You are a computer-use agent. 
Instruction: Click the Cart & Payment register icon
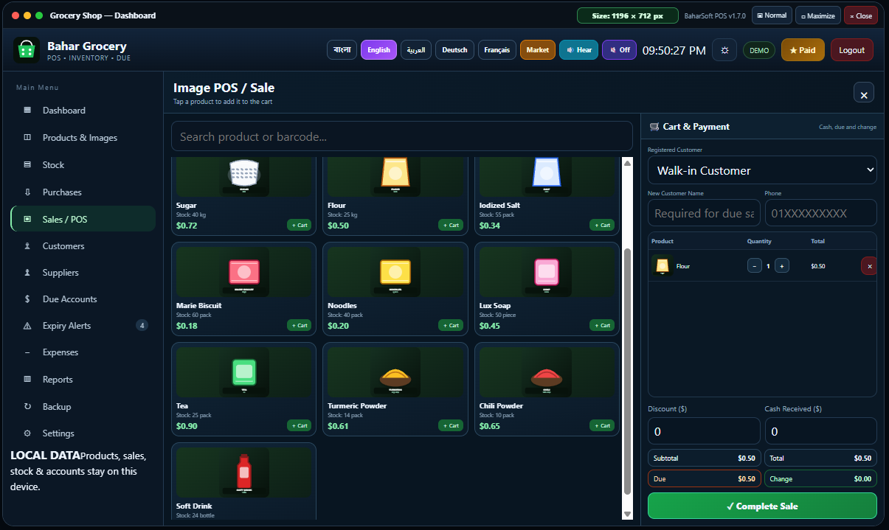[x=654, y=127]
